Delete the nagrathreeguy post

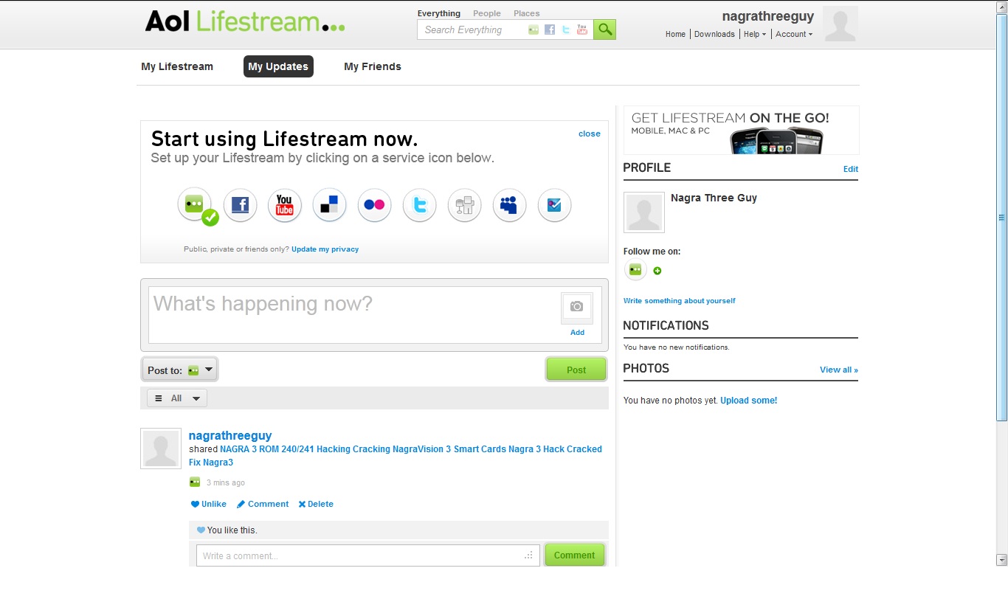click(316, 504)
